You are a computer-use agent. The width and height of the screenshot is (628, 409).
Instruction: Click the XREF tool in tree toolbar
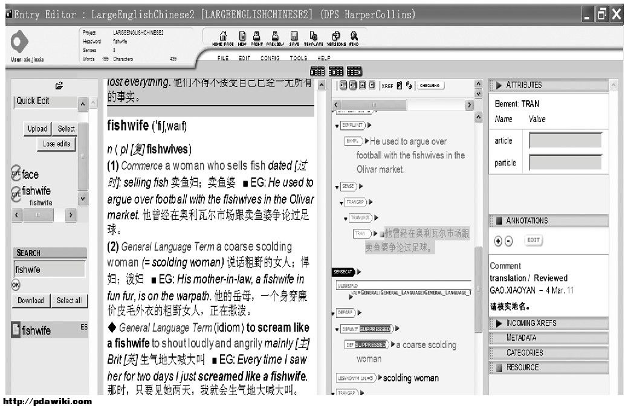coord(387,86)
